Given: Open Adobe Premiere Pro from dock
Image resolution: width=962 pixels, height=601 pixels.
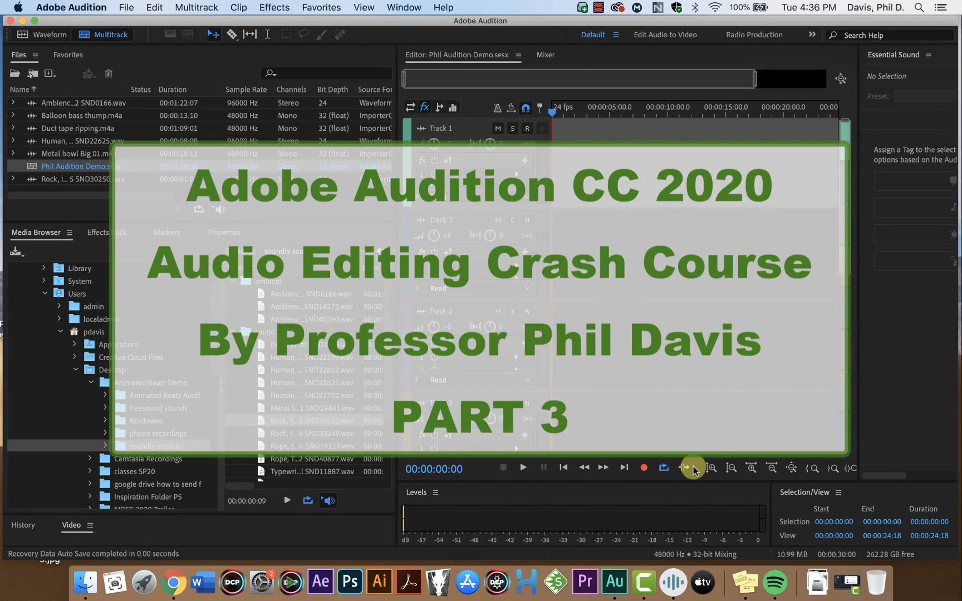Looking at the screenshot, I should click(x=585, y=582).
